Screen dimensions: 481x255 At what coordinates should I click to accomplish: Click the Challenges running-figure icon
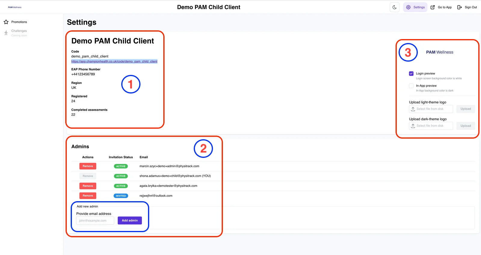[6, 33]
